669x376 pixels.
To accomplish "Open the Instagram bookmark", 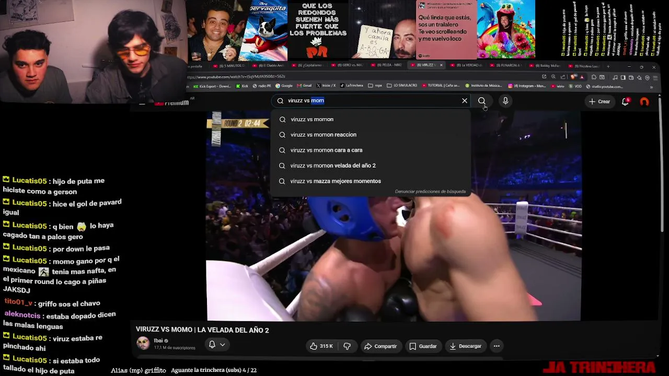I will [x=527, y=86].
